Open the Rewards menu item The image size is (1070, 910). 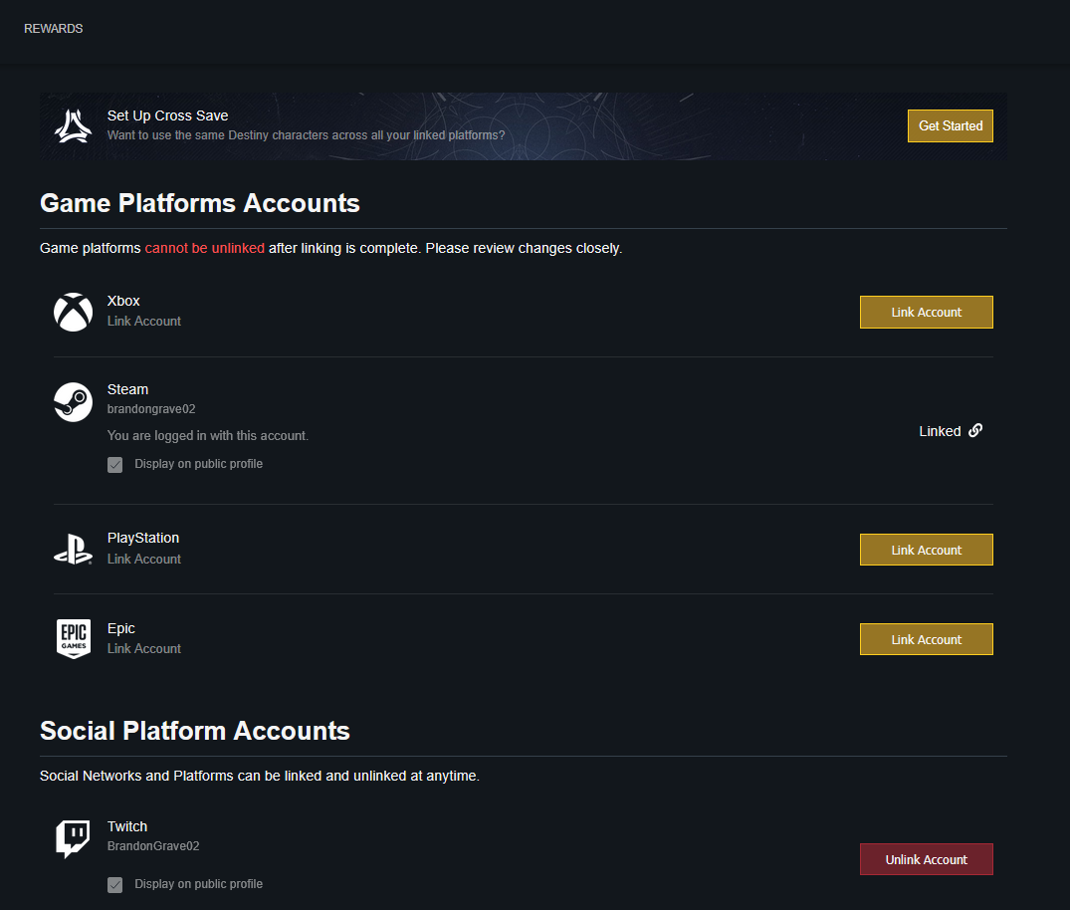[54, 29]
